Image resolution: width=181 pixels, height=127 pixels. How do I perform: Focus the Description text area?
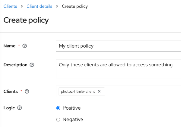[118, 69]
